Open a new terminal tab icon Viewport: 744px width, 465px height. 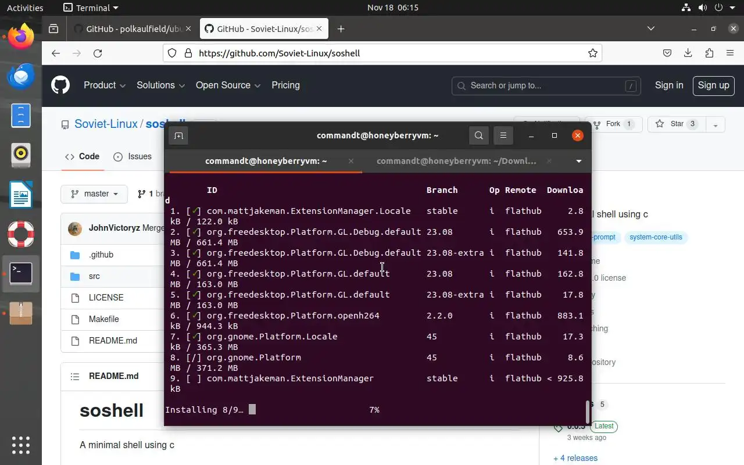click(x=178, y=135)
